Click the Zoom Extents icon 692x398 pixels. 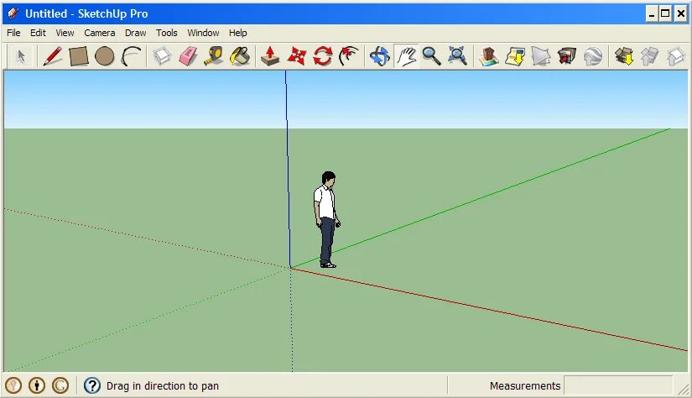(x=457, y=56)
